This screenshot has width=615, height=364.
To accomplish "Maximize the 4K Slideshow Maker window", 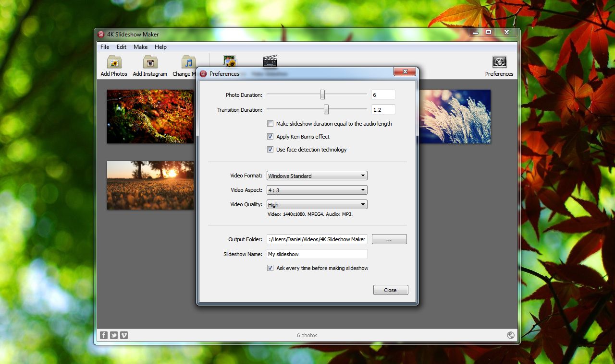I will pos(489,33).
